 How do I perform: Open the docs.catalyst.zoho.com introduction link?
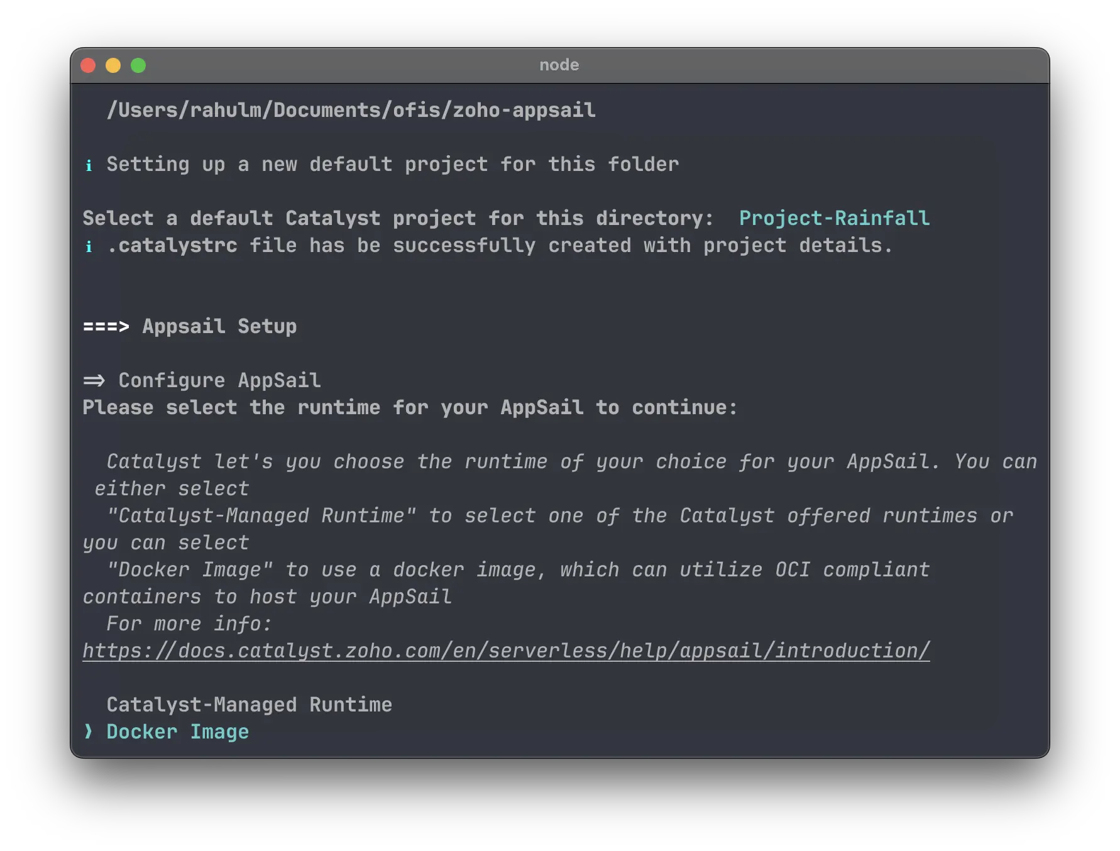coord(506,651)
